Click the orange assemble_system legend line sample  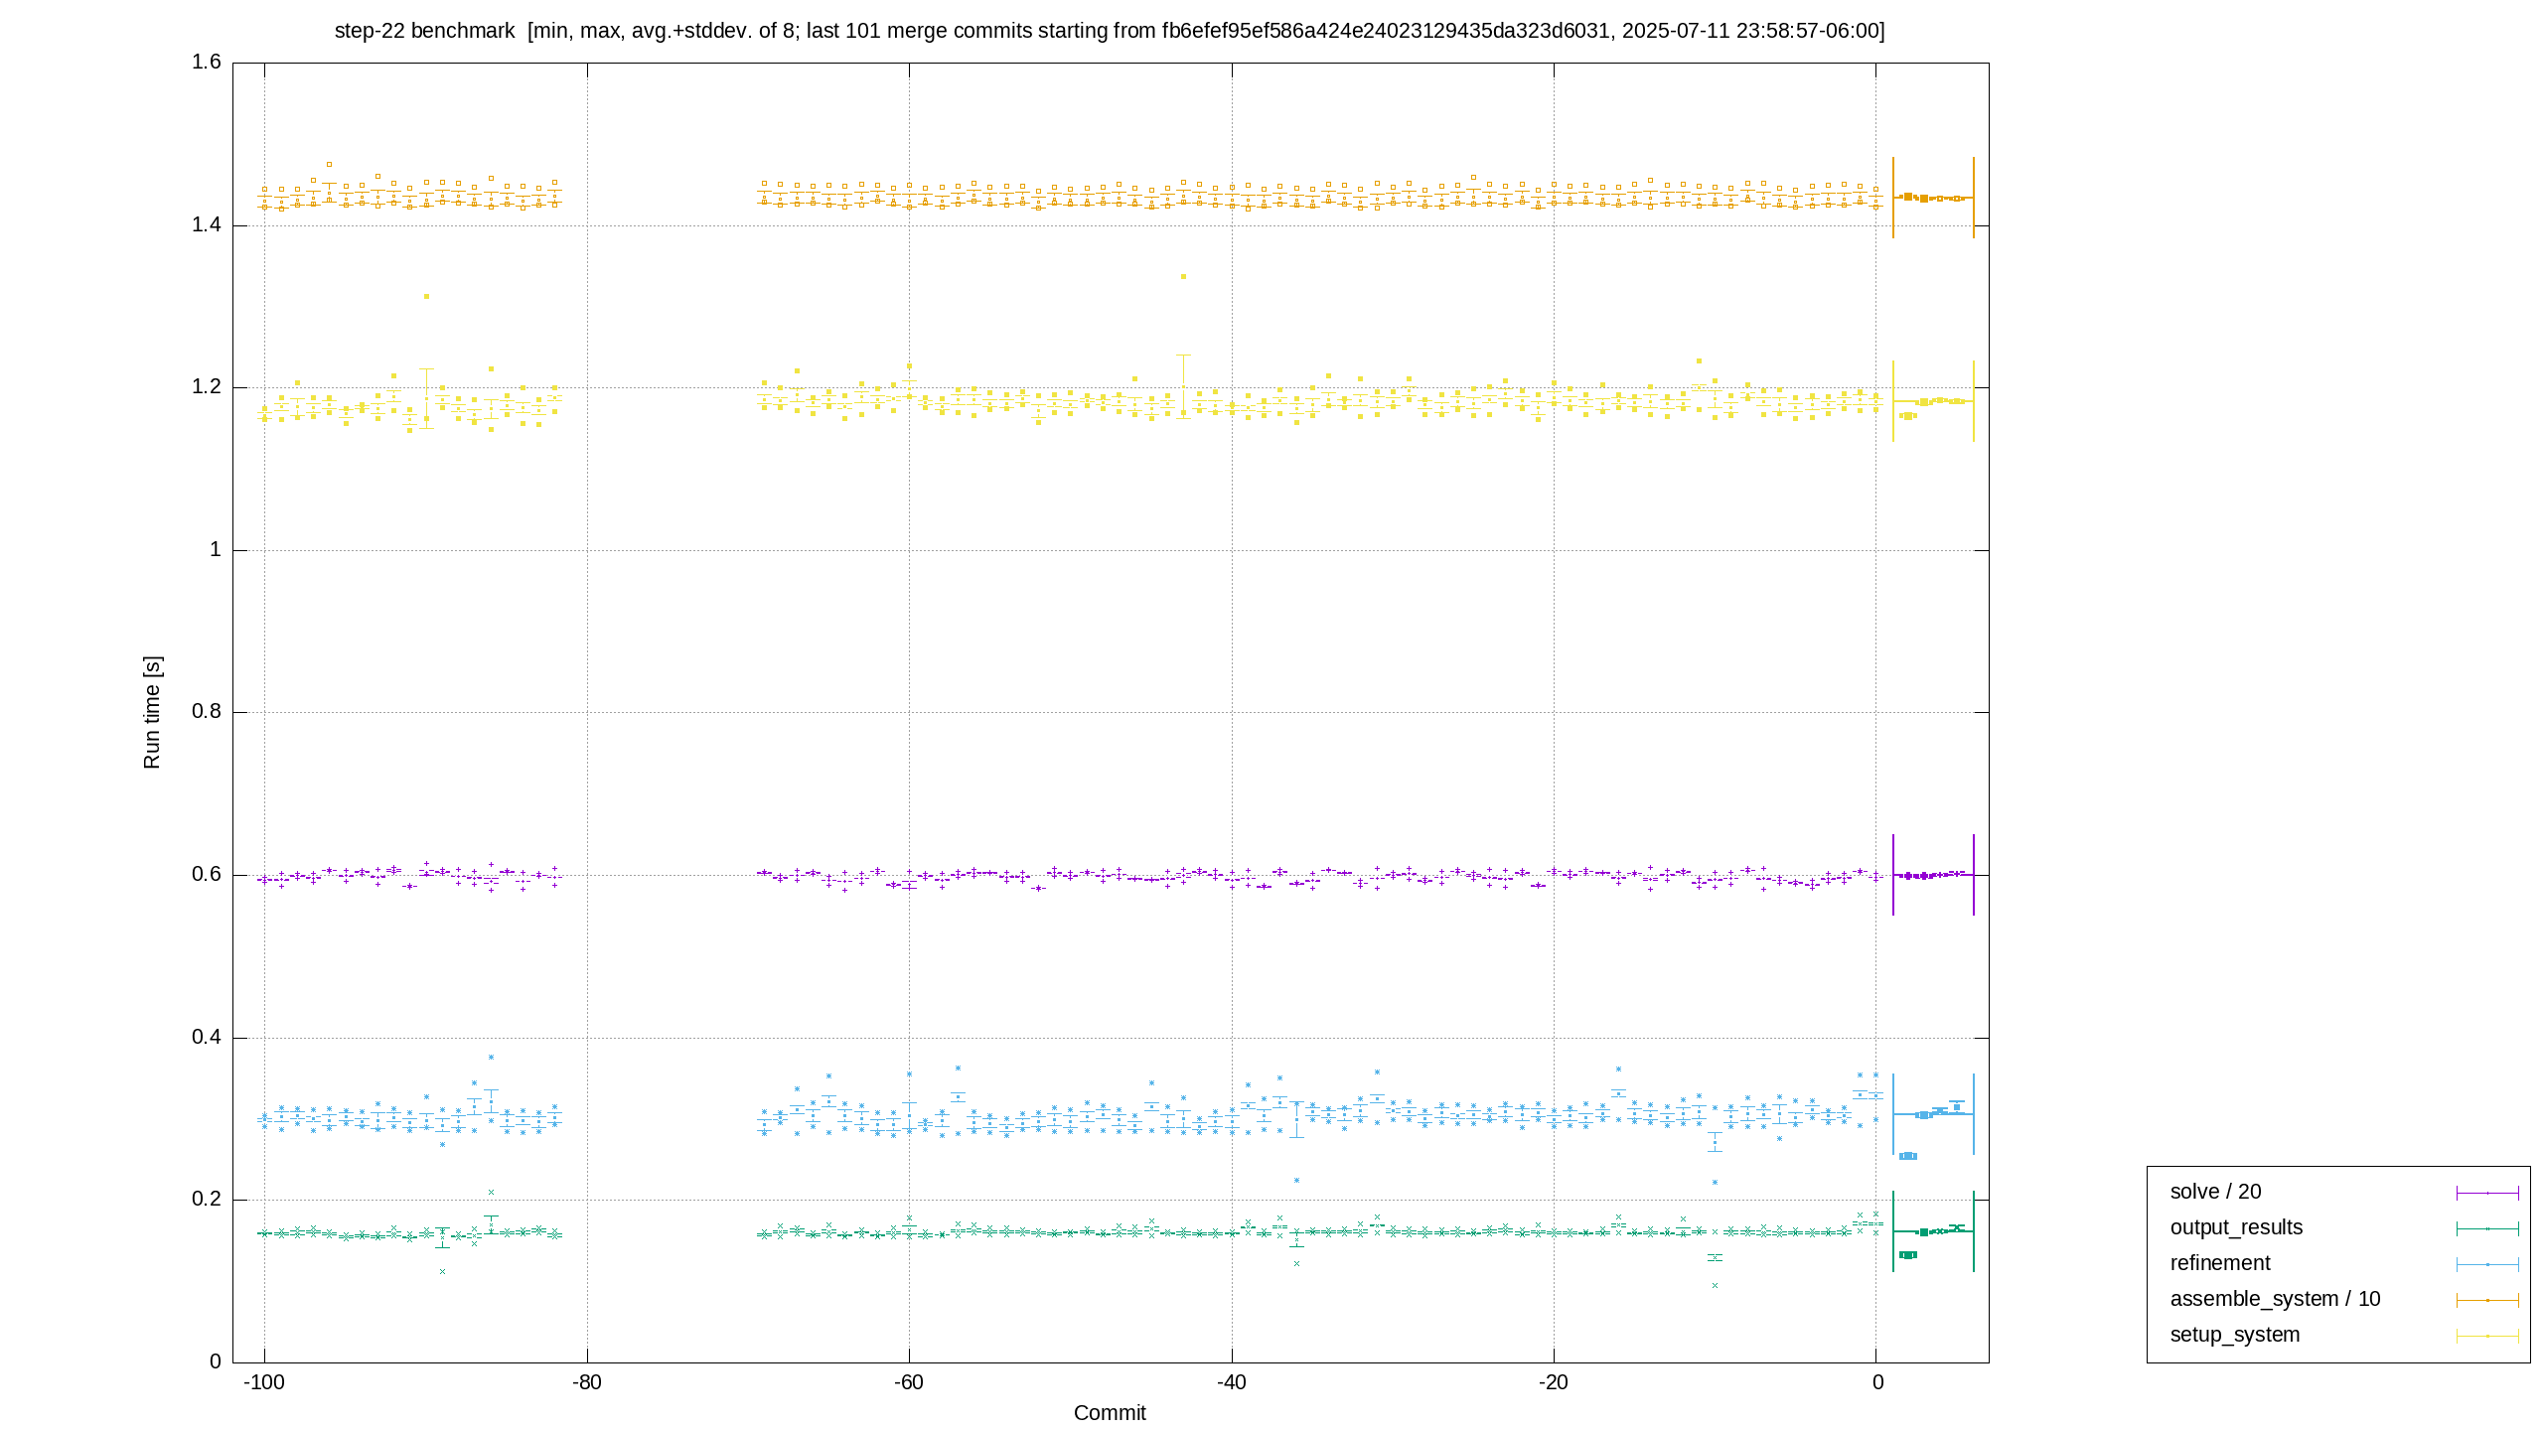tap(2487, 1300)
